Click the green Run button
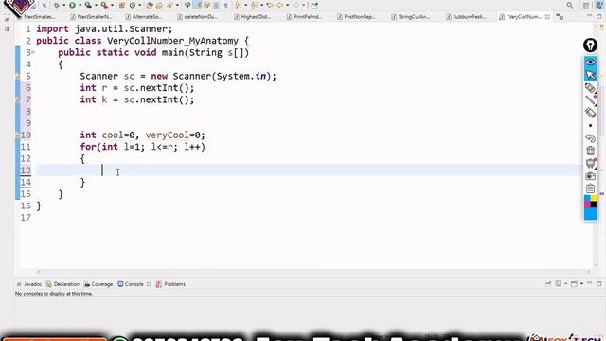Screen dimensions: 606x341 [72, 5]
